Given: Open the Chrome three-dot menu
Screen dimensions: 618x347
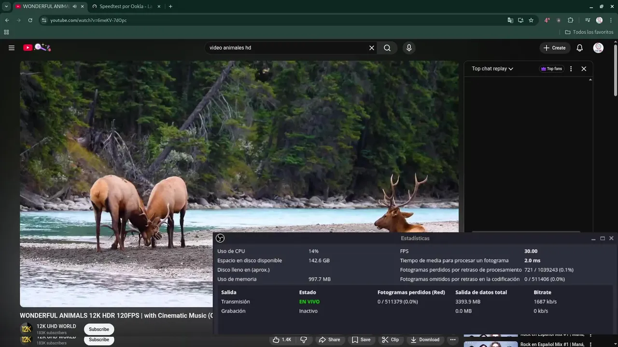Looking at the screenshot, I should click(610, 20).
